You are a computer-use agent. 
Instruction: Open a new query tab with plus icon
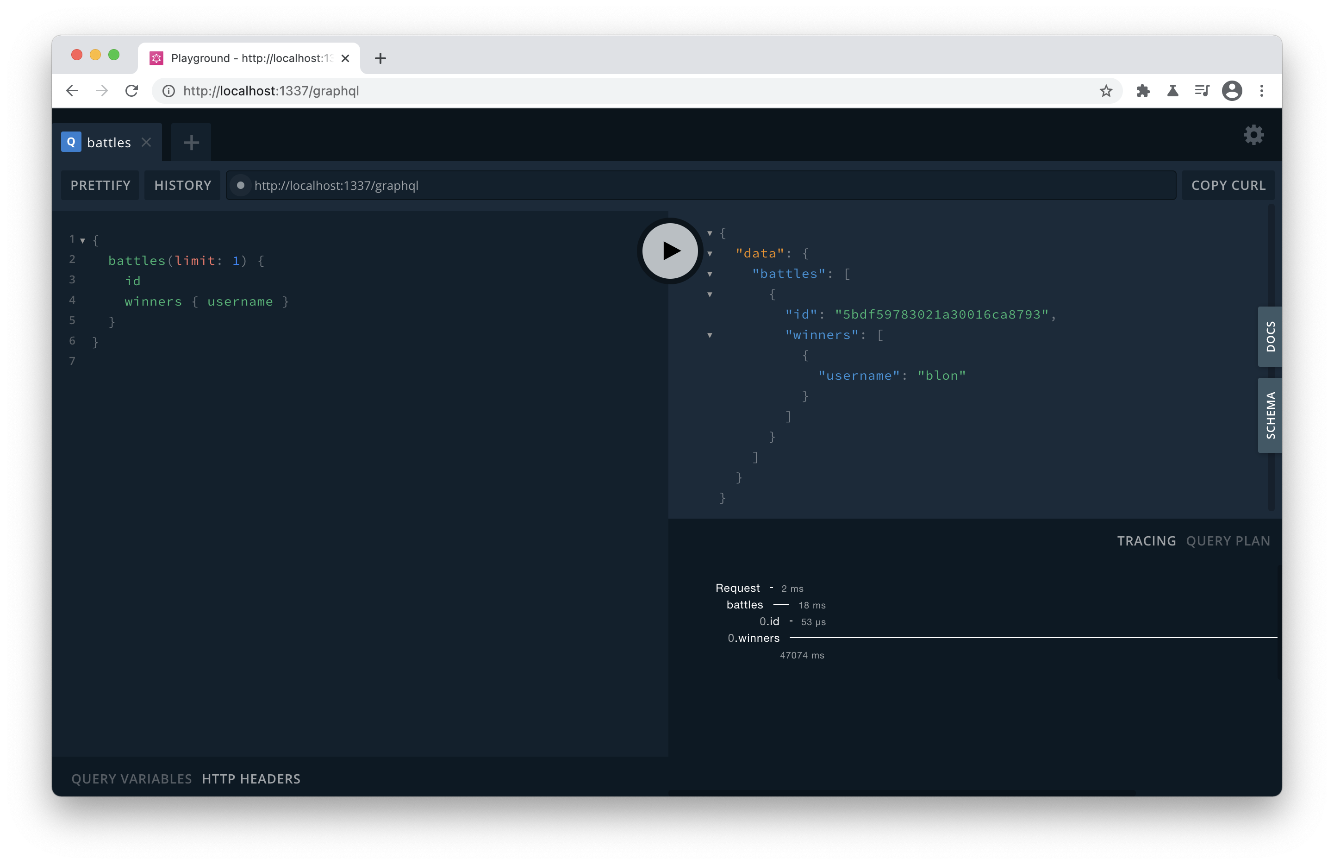[191, 142]
